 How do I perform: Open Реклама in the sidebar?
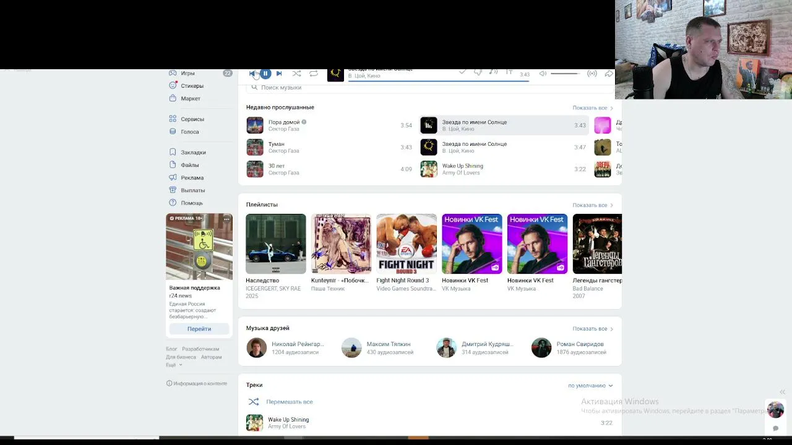click(x=192, y=178)
